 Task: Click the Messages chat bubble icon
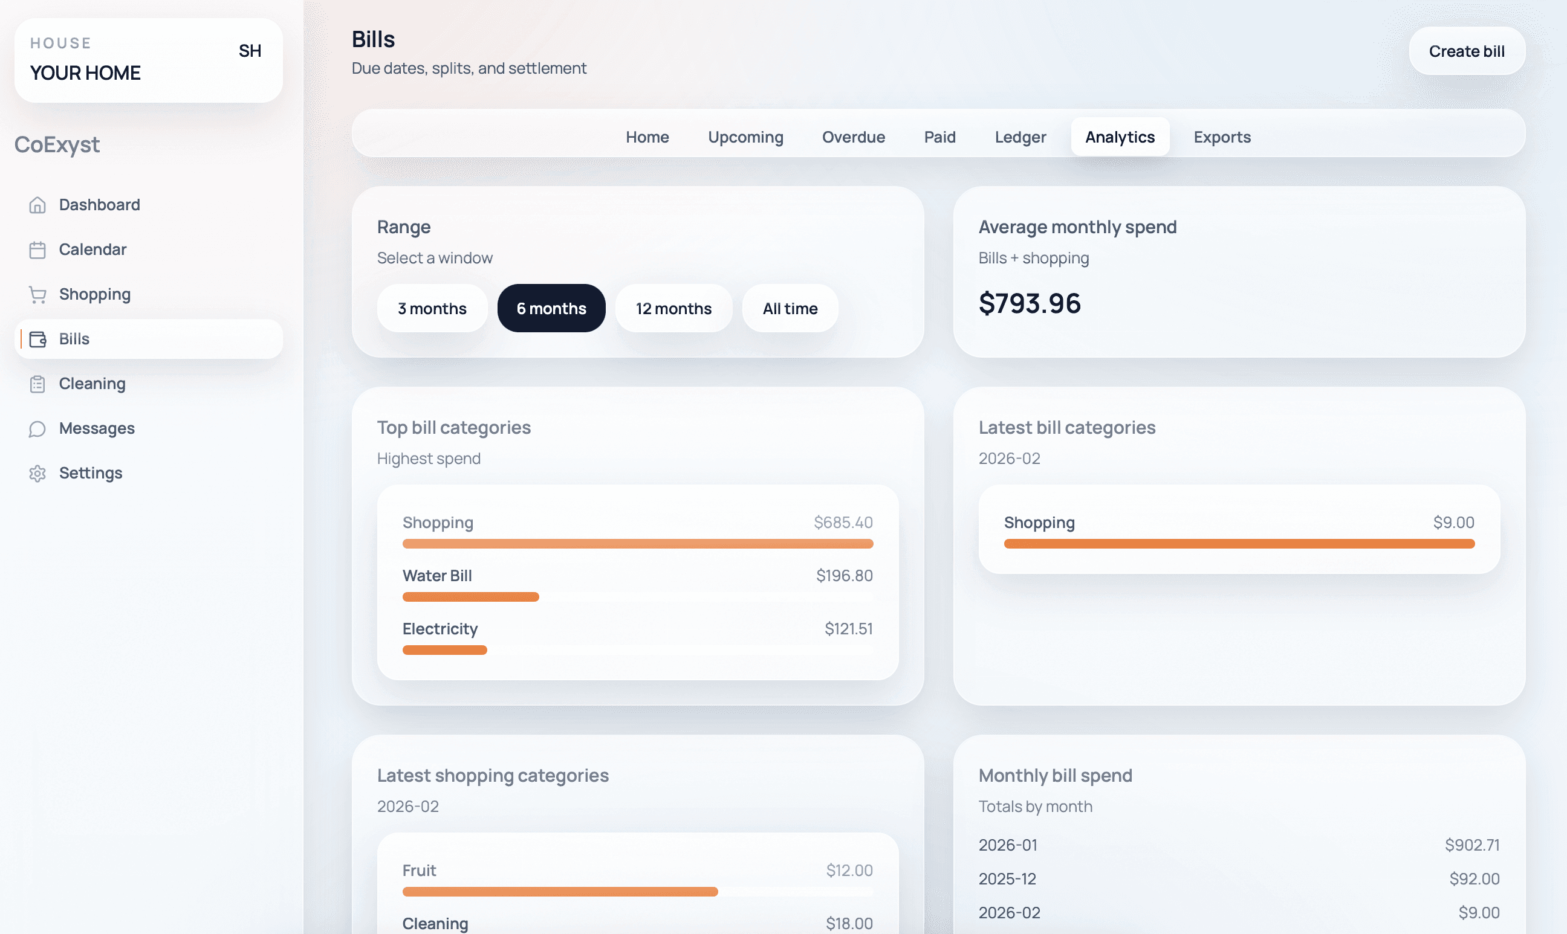[x=37, y=428]
